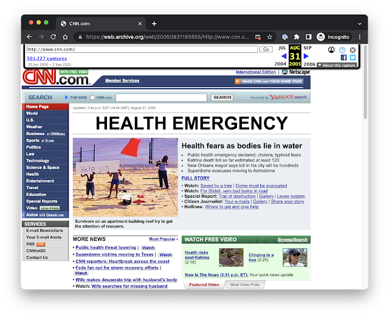The height and width of the screenshot is (317, 389).
Task: Switch to More Video Picks tab
Action: (x=245, y=285)
